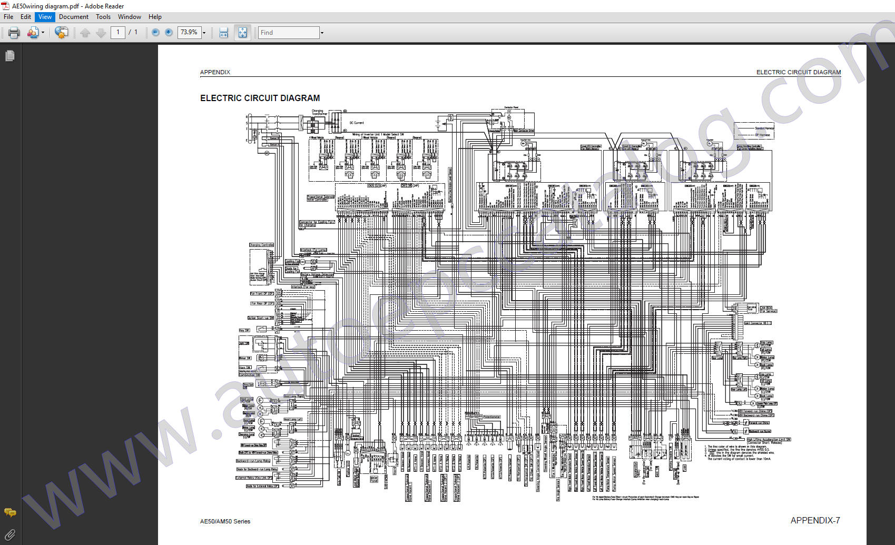
Task: Click the previous page arrow
Action: pyautogui.click(x=85, y=32)
